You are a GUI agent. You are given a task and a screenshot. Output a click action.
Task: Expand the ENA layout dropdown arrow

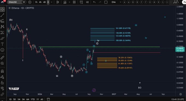[121, 2]
